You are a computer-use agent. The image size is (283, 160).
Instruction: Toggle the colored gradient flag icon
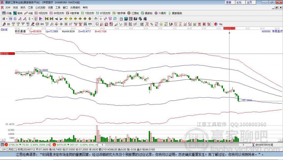pos(41,19)
